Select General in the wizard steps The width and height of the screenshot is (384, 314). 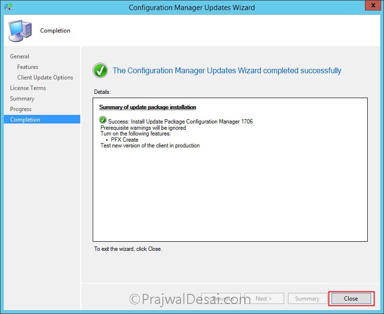click(20, 56)
